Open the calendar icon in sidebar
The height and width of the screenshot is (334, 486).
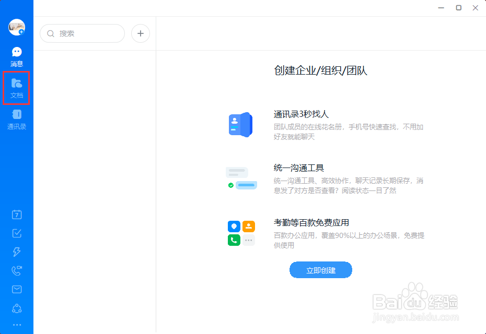coord(17,214)
